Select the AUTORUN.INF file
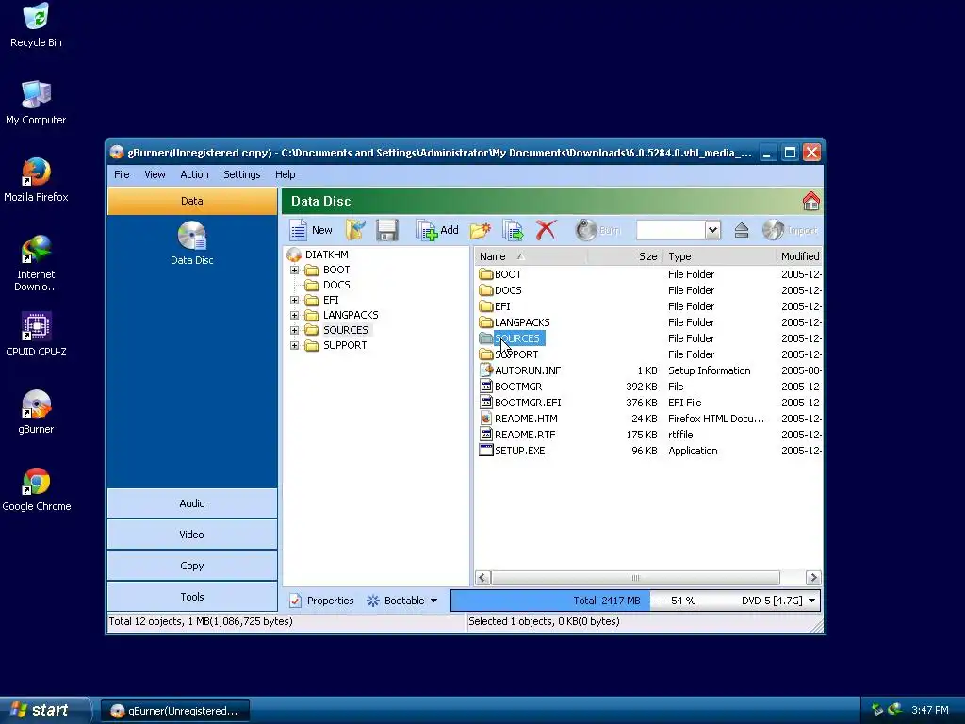The height and width of the screenshot is (724, 965). [528, 370]
